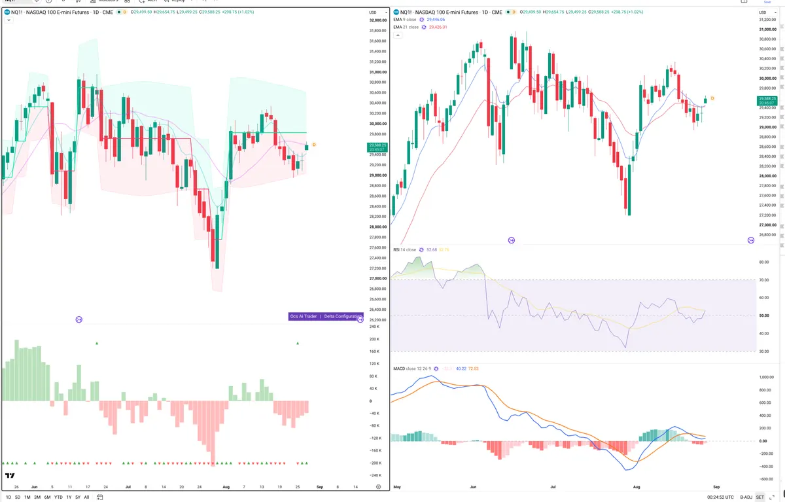Click the delayed data D badge on right chart
This screenshot has height=502, width=785.
(514, 12)
